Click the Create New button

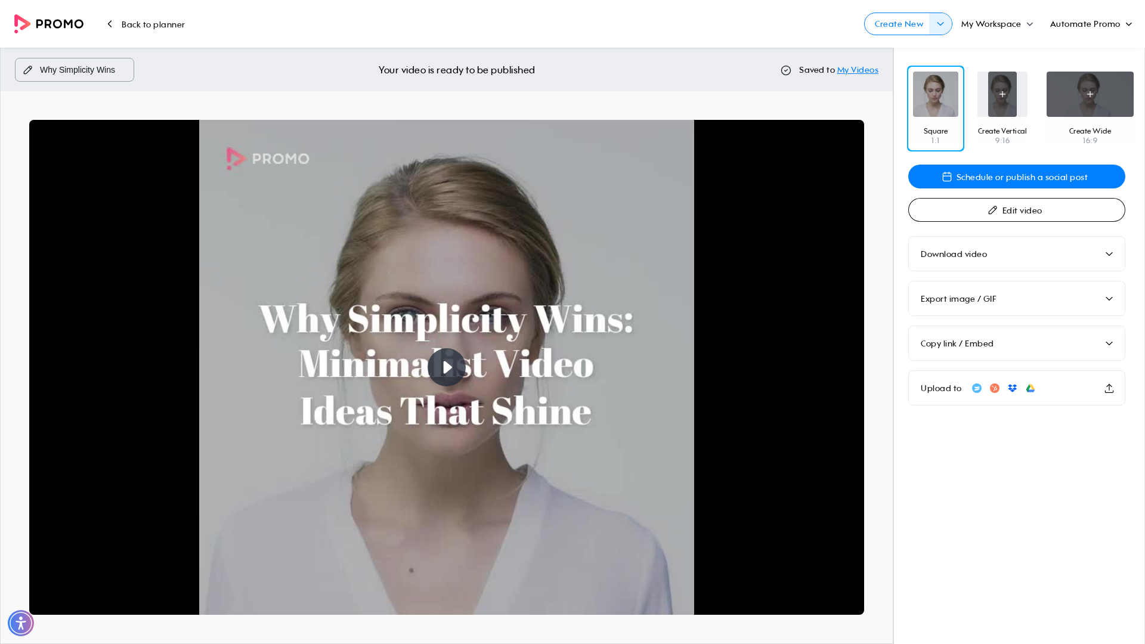point(898,24)
